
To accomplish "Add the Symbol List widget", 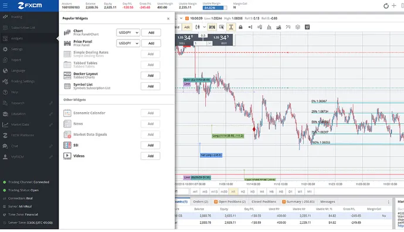I will [x=151, y=86].
